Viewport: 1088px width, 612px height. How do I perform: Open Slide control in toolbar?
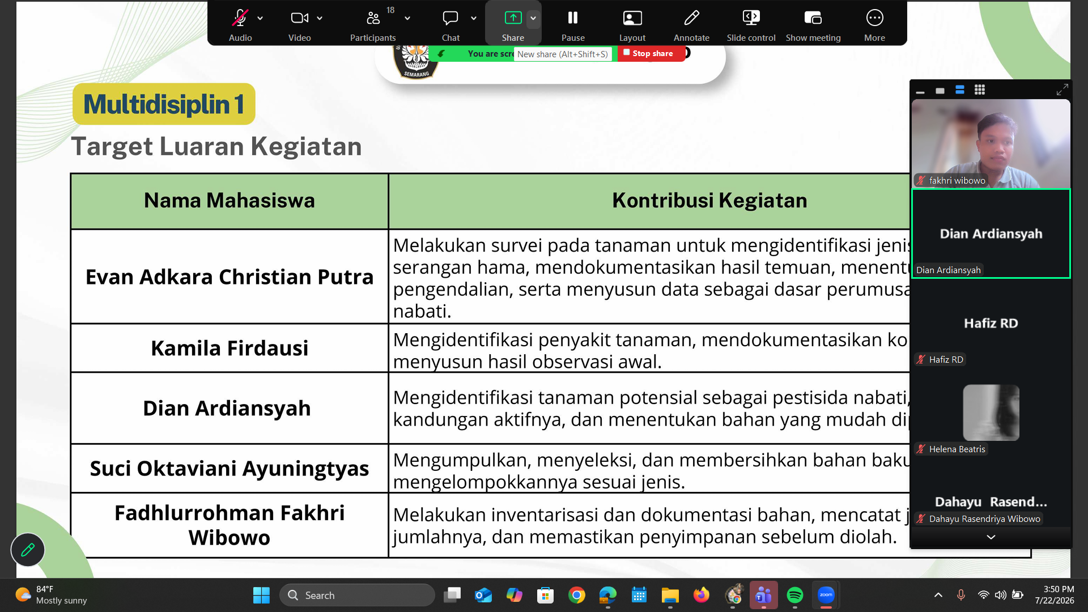coord(751,25)
